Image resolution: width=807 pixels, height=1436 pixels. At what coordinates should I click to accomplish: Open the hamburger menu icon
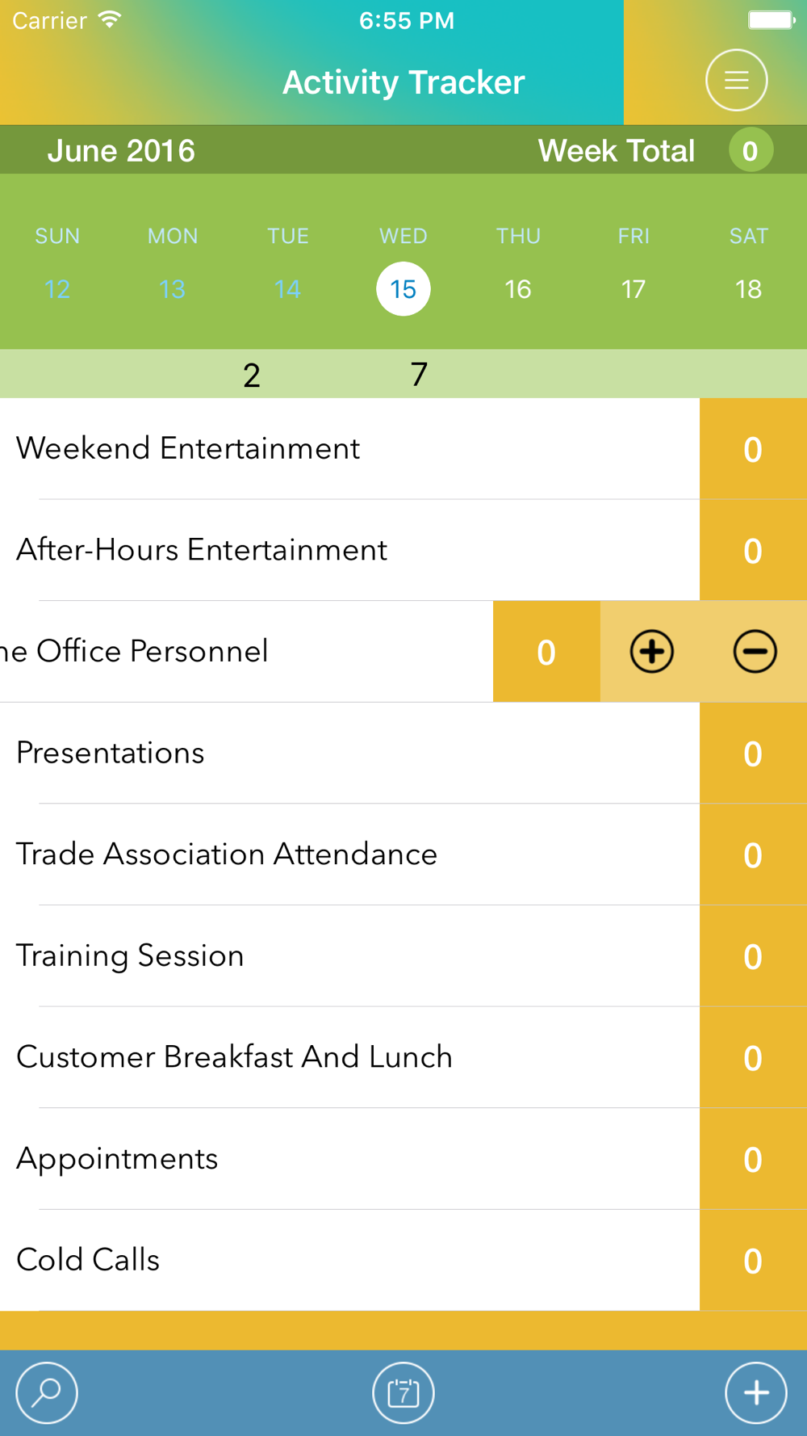[x=736, y=80]
